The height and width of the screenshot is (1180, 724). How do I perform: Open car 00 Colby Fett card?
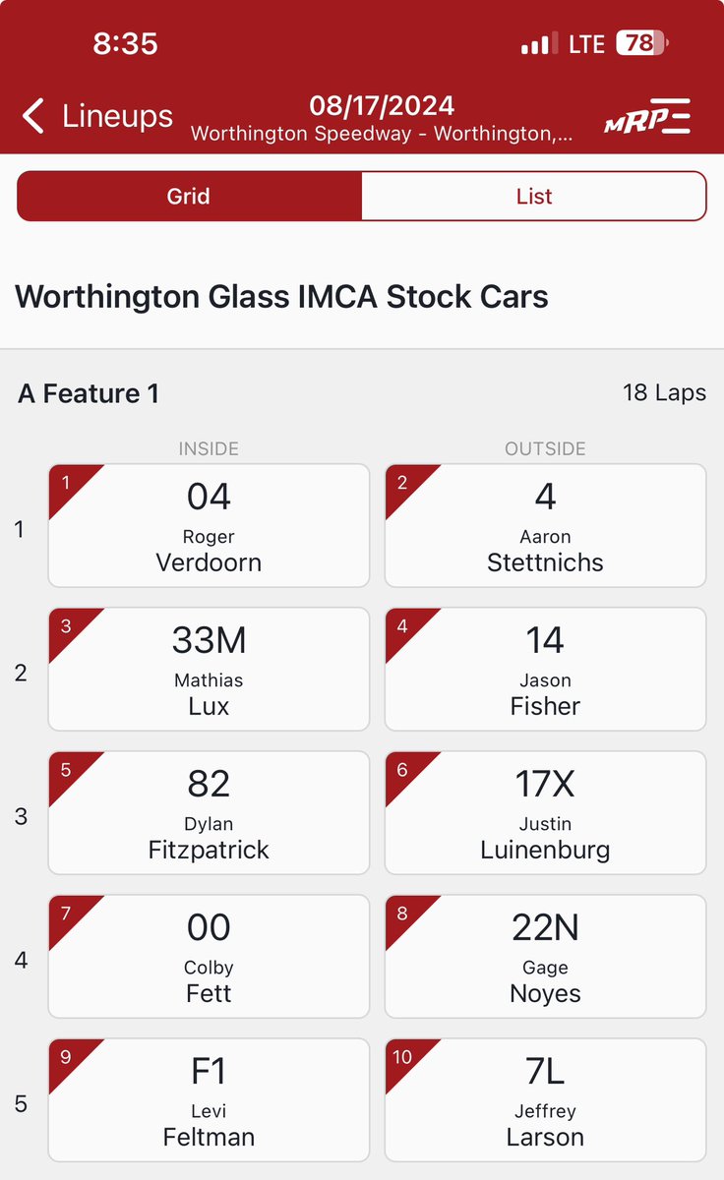[209, 957]
